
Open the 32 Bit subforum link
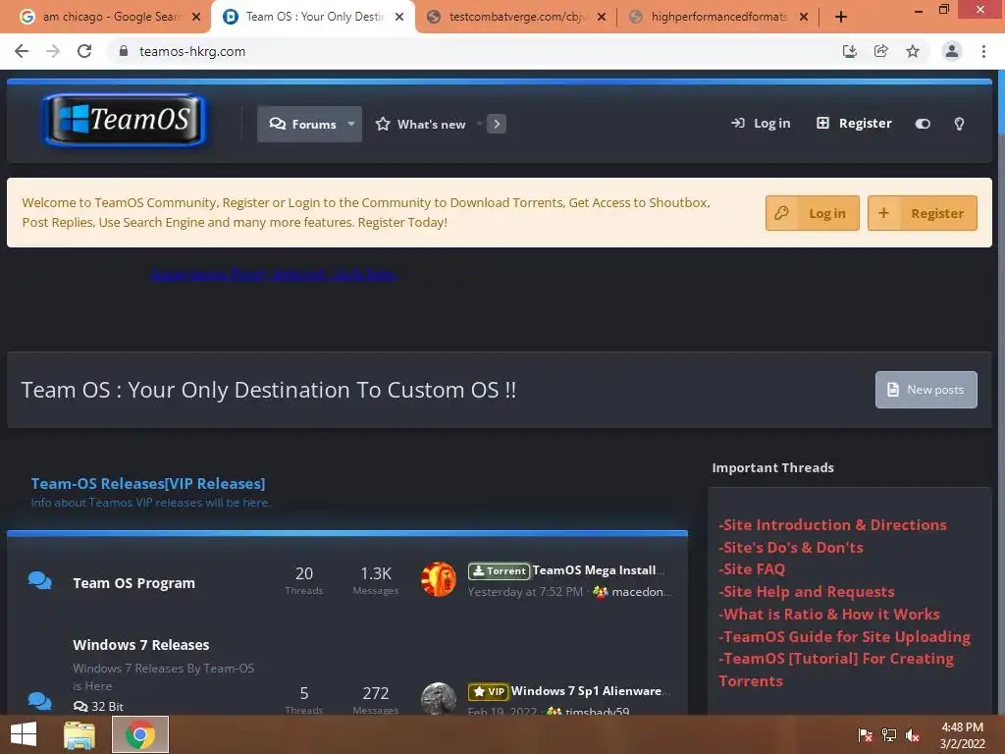[x=99, y=706]
